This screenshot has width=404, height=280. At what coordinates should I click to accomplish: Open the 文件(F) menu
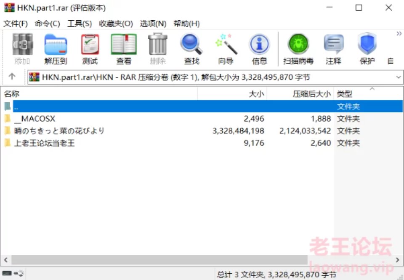16,24
